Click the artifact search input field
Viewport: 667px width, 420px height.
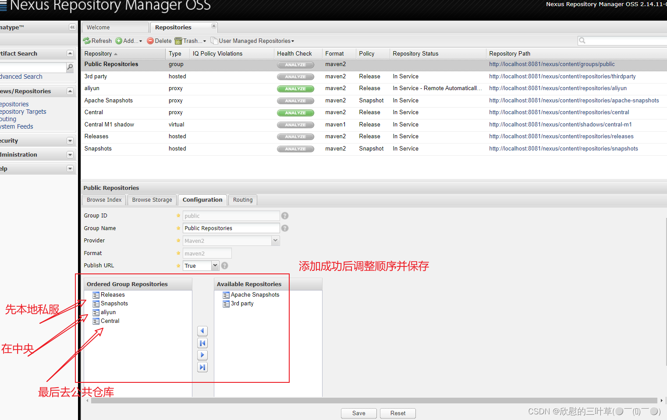click(33, 67)
